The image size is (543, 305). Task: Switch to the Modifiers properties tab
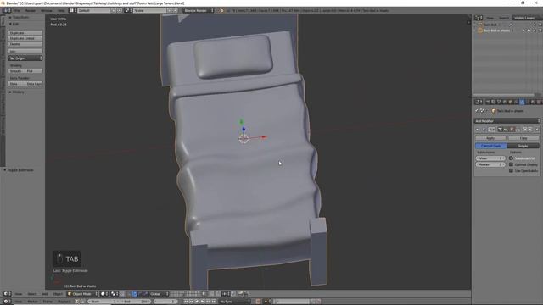coord(522,102)
